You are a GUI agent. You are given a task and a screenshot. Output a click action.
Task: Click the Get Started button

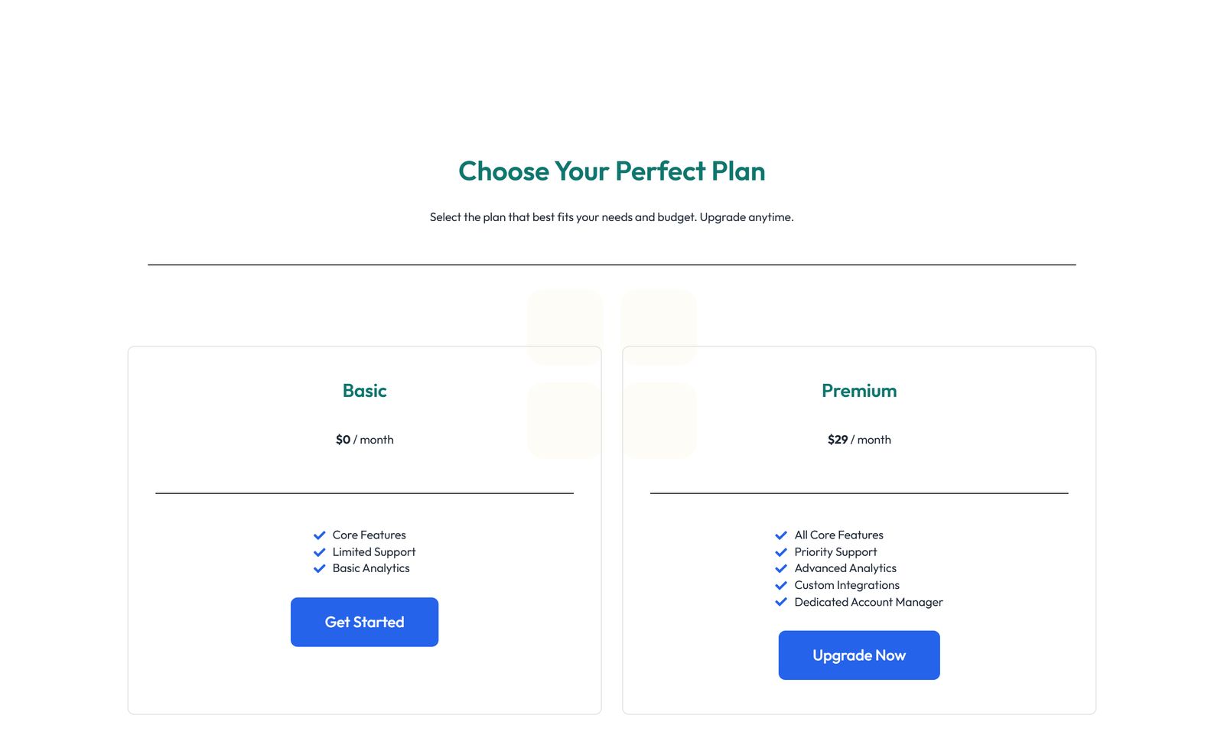[x=364, y=622]
